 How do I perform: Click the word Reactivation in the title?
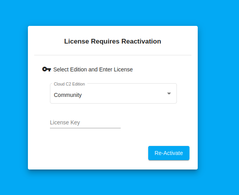click(141, 41)
